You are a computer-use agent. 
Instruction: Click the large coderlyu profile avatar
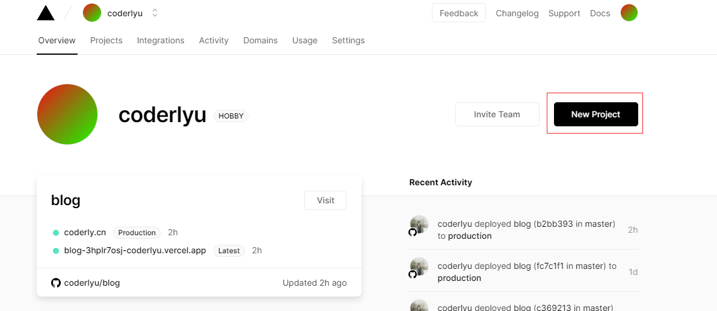pos(67,114)
